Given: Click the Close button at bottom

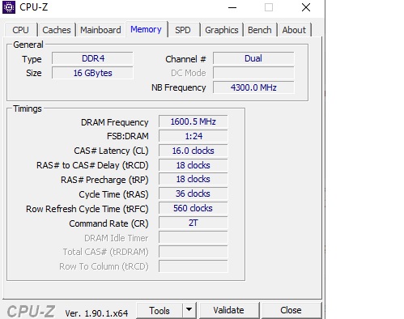Looking at the screenshot, I should [x=291, y=311].
